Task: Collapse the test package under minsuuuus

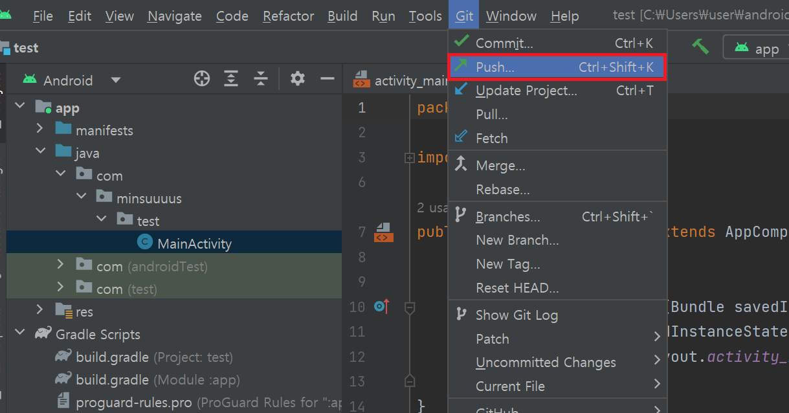Action: [102, 219]
